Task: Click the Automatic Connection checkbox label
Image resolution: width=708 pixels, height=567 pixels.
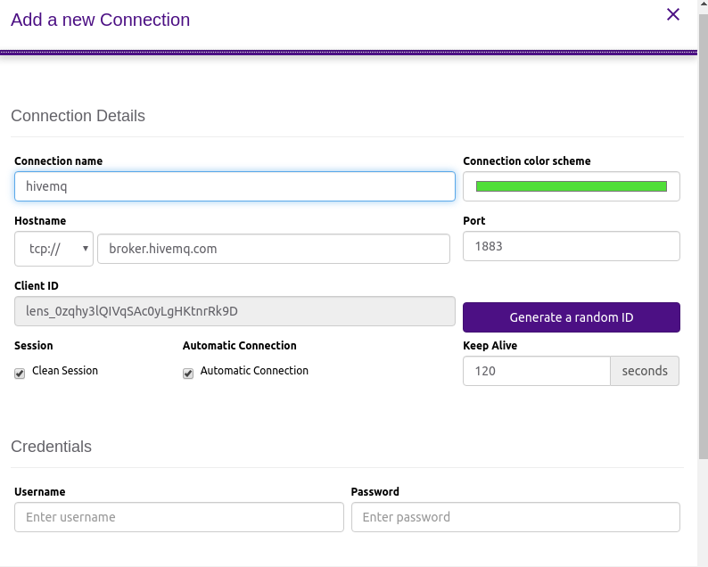Action: [x=254, y=371]
